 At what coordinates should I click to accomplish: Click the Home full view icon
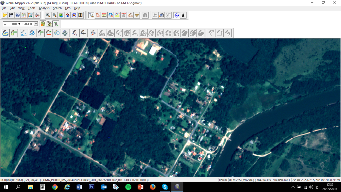[x=68, y=15]
